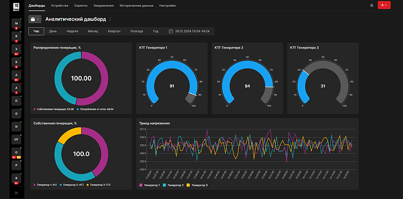Viewport: 403px width, 199px height.
Task: Click the magenta segment of Распределение генерации donut
Action: (x=104, y=78)
